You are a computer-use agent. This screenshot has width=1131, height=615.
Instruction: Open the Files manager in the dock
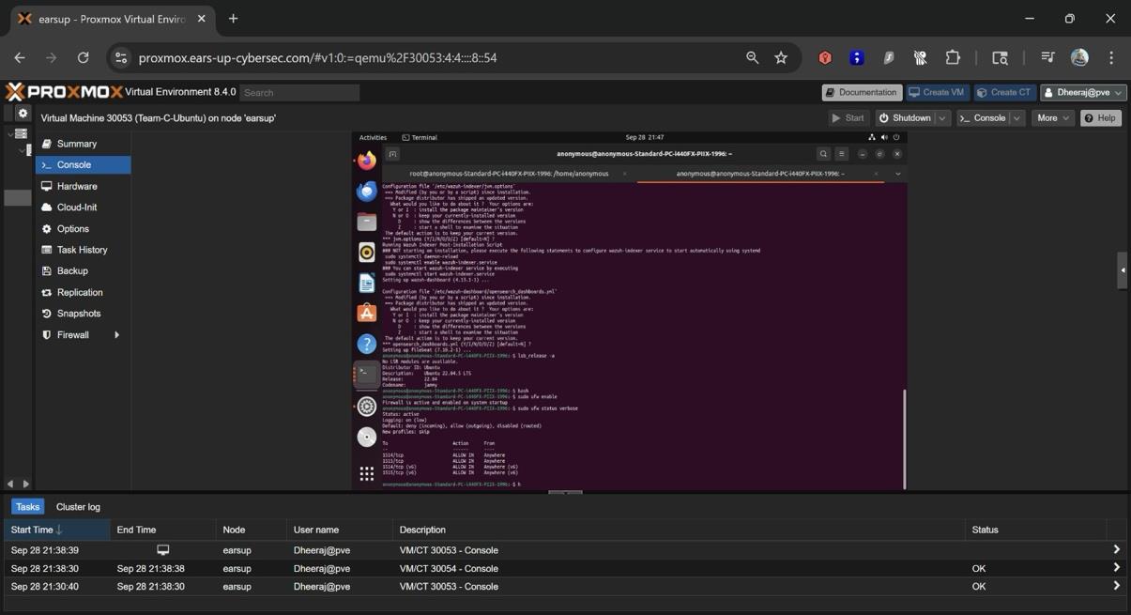(x=365, y=222)
